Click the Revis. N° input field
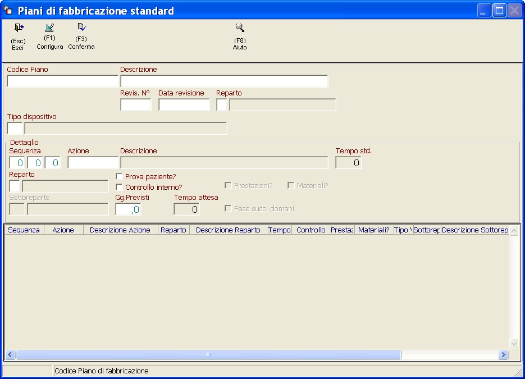Viewport: 525px width, 379px height. pyautogui.click(x=136, y=105)
